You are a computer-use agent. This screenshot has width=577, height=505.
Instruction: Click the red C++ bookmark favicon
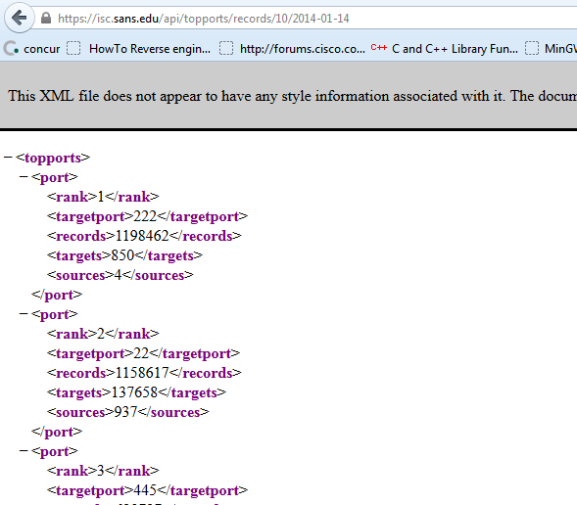click(379, 47)
